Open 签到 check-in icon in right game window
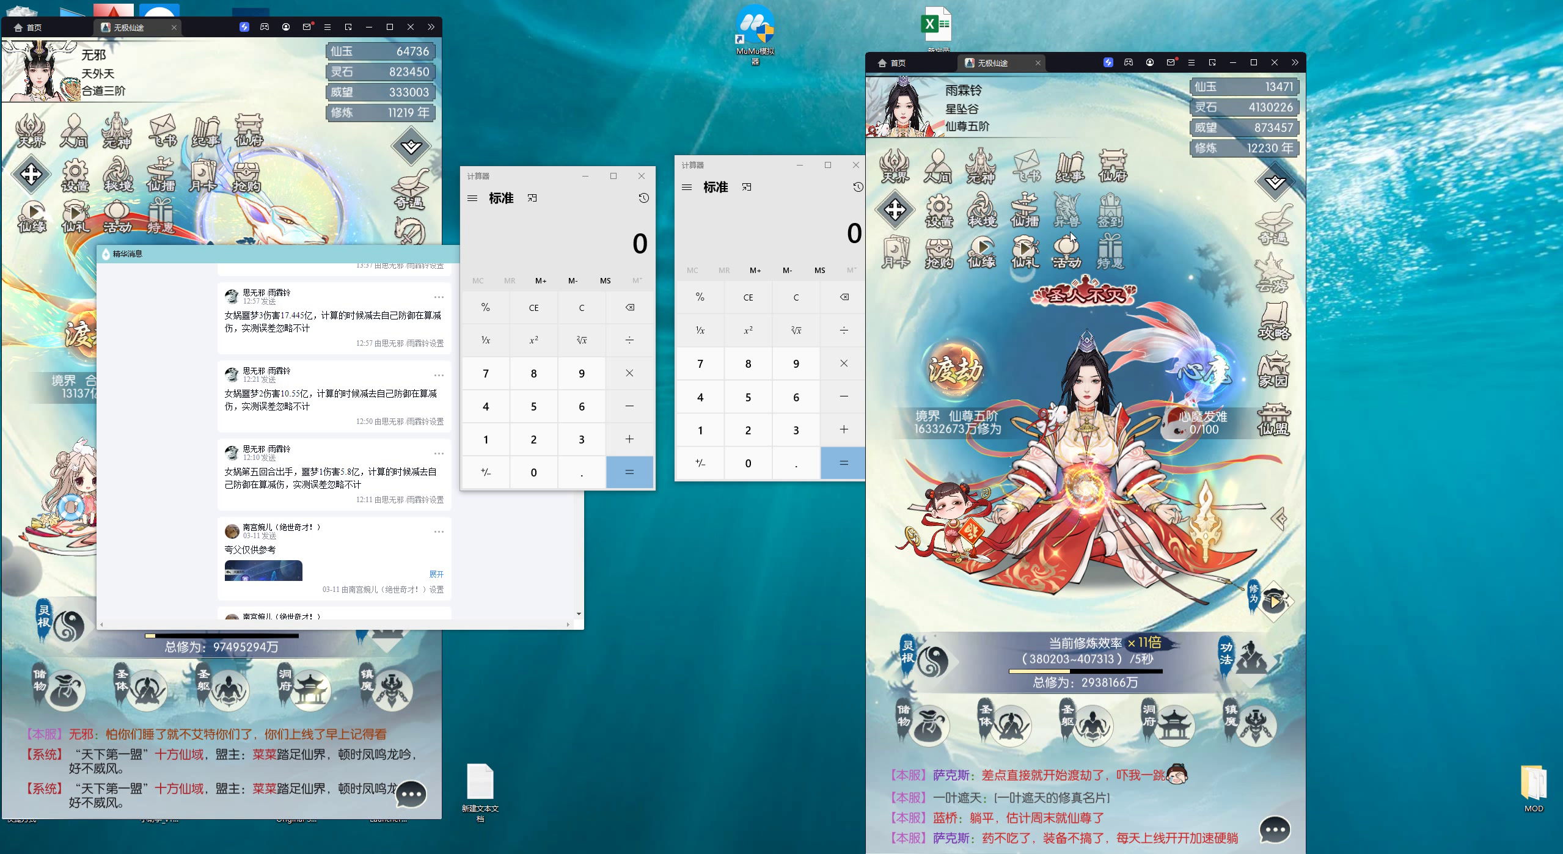 [1110, 211]
